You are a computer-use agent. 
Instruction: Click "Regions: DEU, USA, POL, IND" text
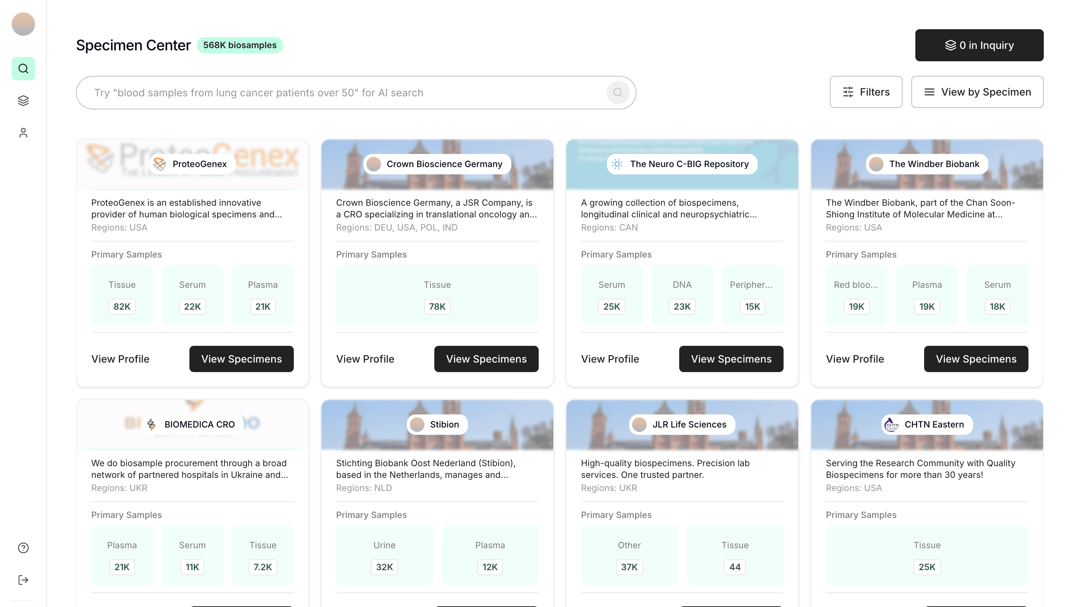click(397, 227)
